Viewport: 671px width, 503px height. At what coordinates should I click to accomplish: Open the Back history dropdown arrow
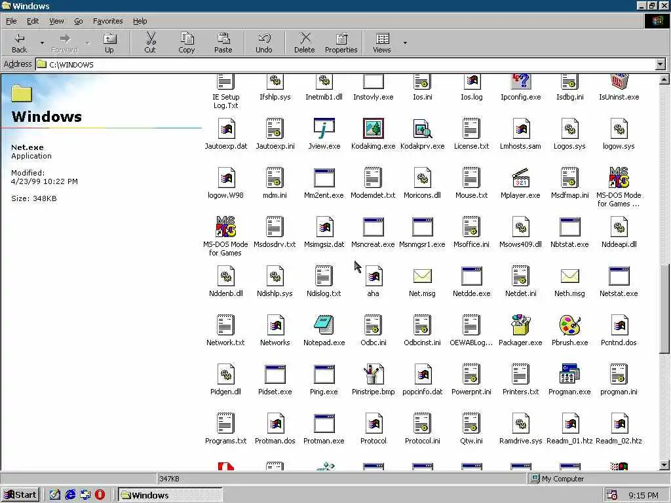[x=42, y=43]
